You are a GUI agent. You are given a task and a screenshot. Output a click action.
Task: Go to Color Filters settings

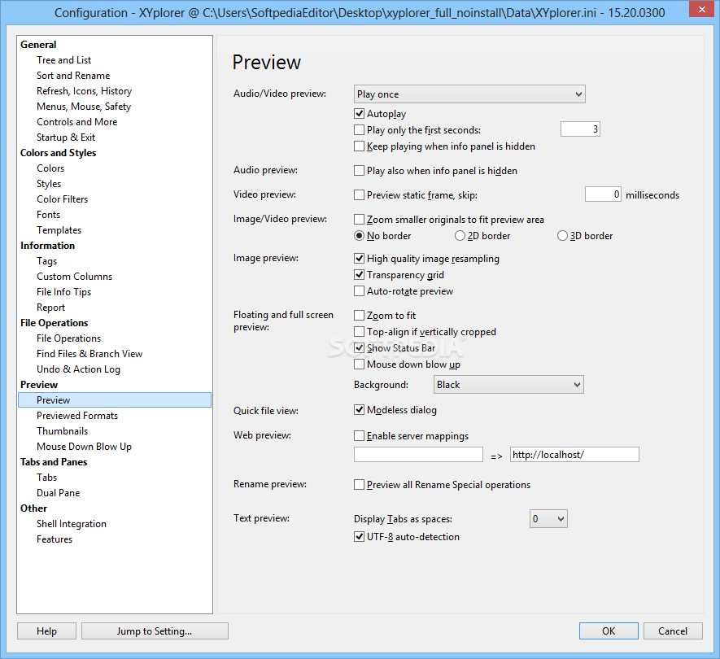pos(62,199)
